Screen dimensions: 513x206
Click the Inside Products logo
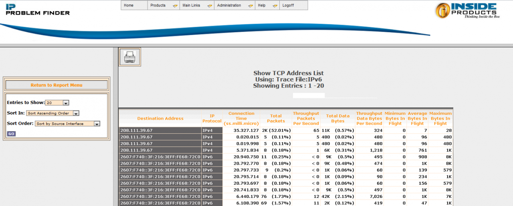(466, 10)
